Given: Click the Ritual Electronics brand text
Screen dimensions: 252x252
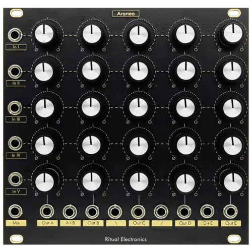Looking at the screenshot, I should click(x=125, y=239).
